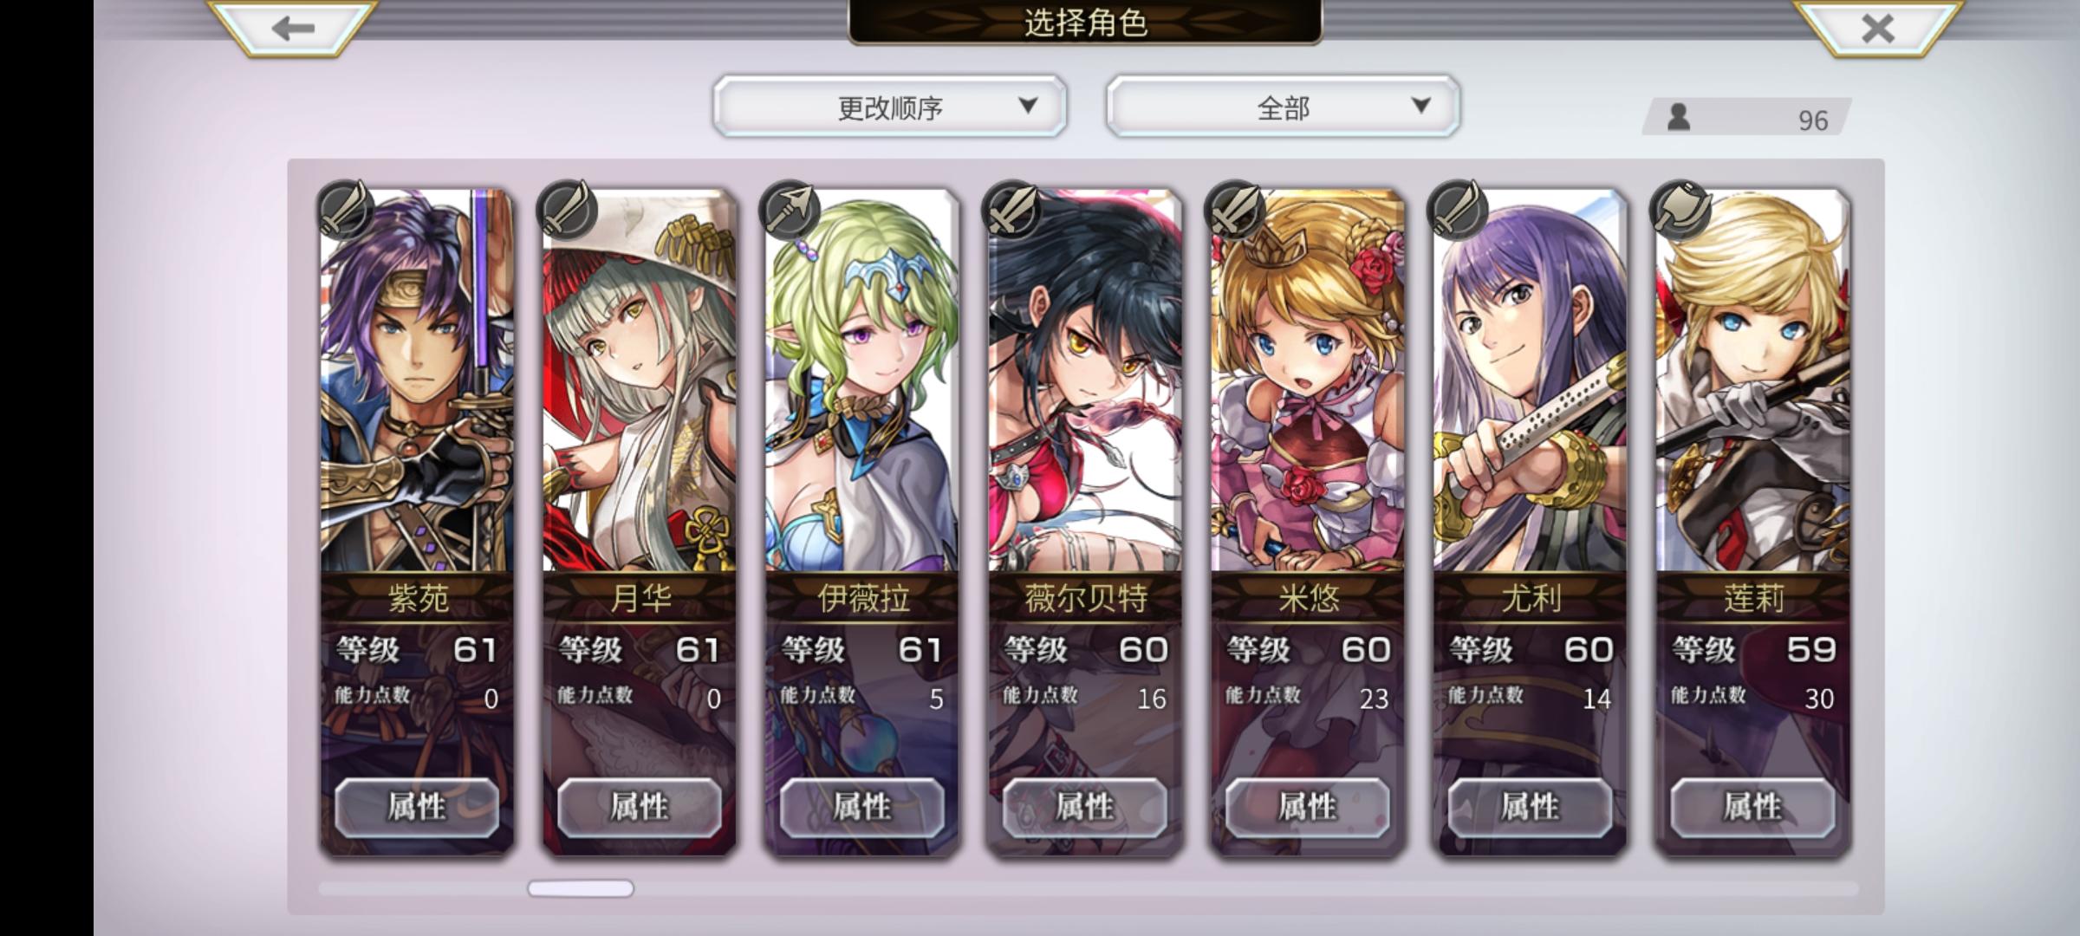Open the 全部 filter dropdown
2080x936 pixels.
[x=1283, y=107]
